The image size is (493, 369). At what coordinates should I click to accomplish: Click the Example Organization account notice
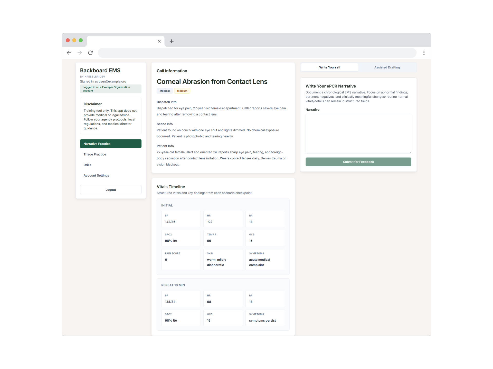tap(111, 89)
